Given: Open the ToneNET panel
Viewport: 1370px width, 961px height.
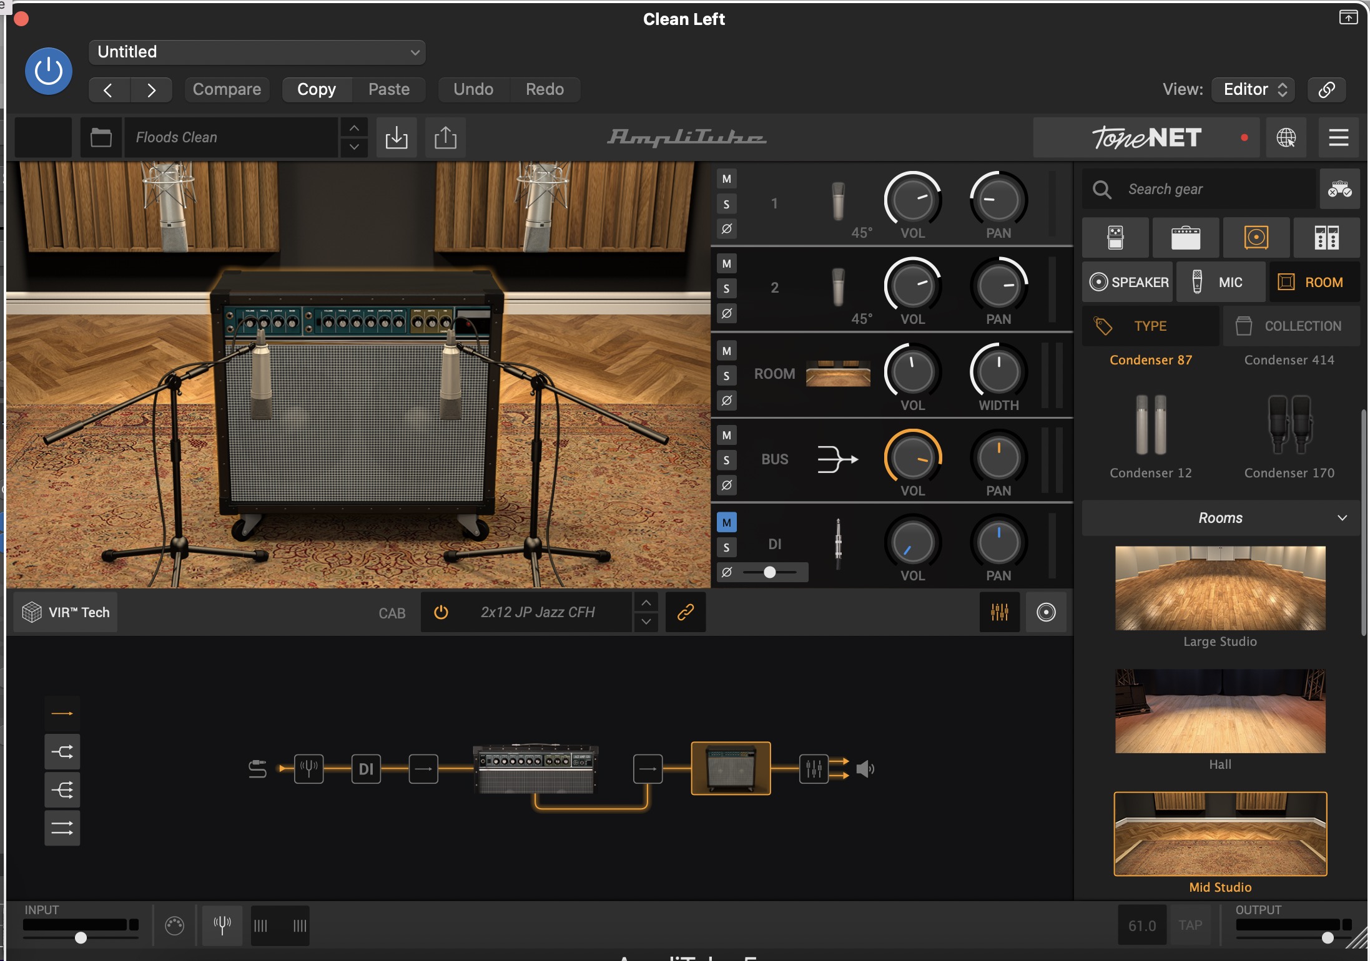Looking at the screenshot, I should (x=1146, y=137).
